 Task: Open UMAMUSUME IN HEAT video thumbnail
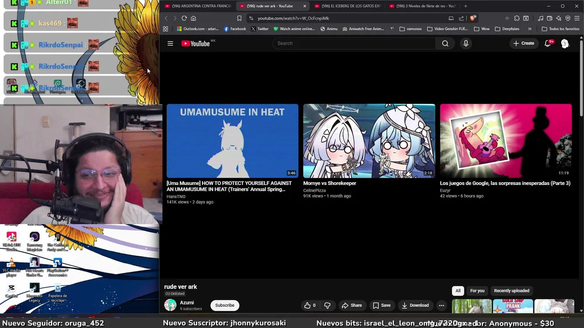point(232,141)
